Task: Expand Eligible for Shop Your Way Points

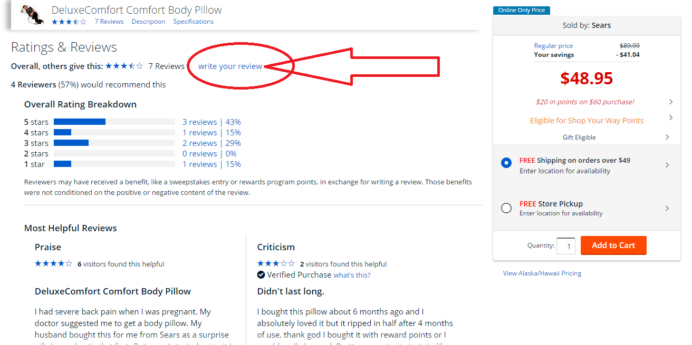Action: click(x=587, y=120)
